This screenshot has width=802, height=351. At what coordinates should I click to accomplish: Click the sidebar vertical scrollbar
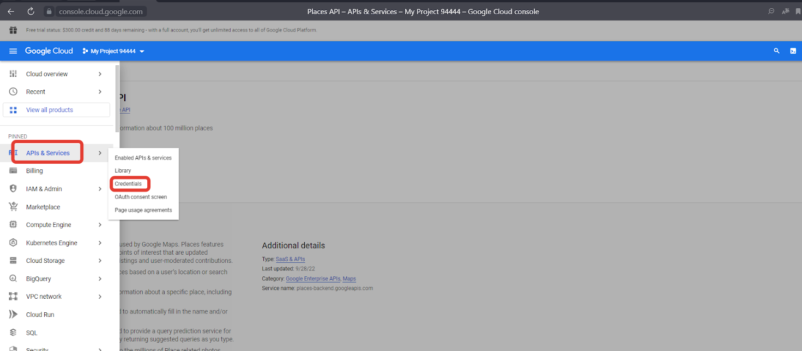coord(117,98)
